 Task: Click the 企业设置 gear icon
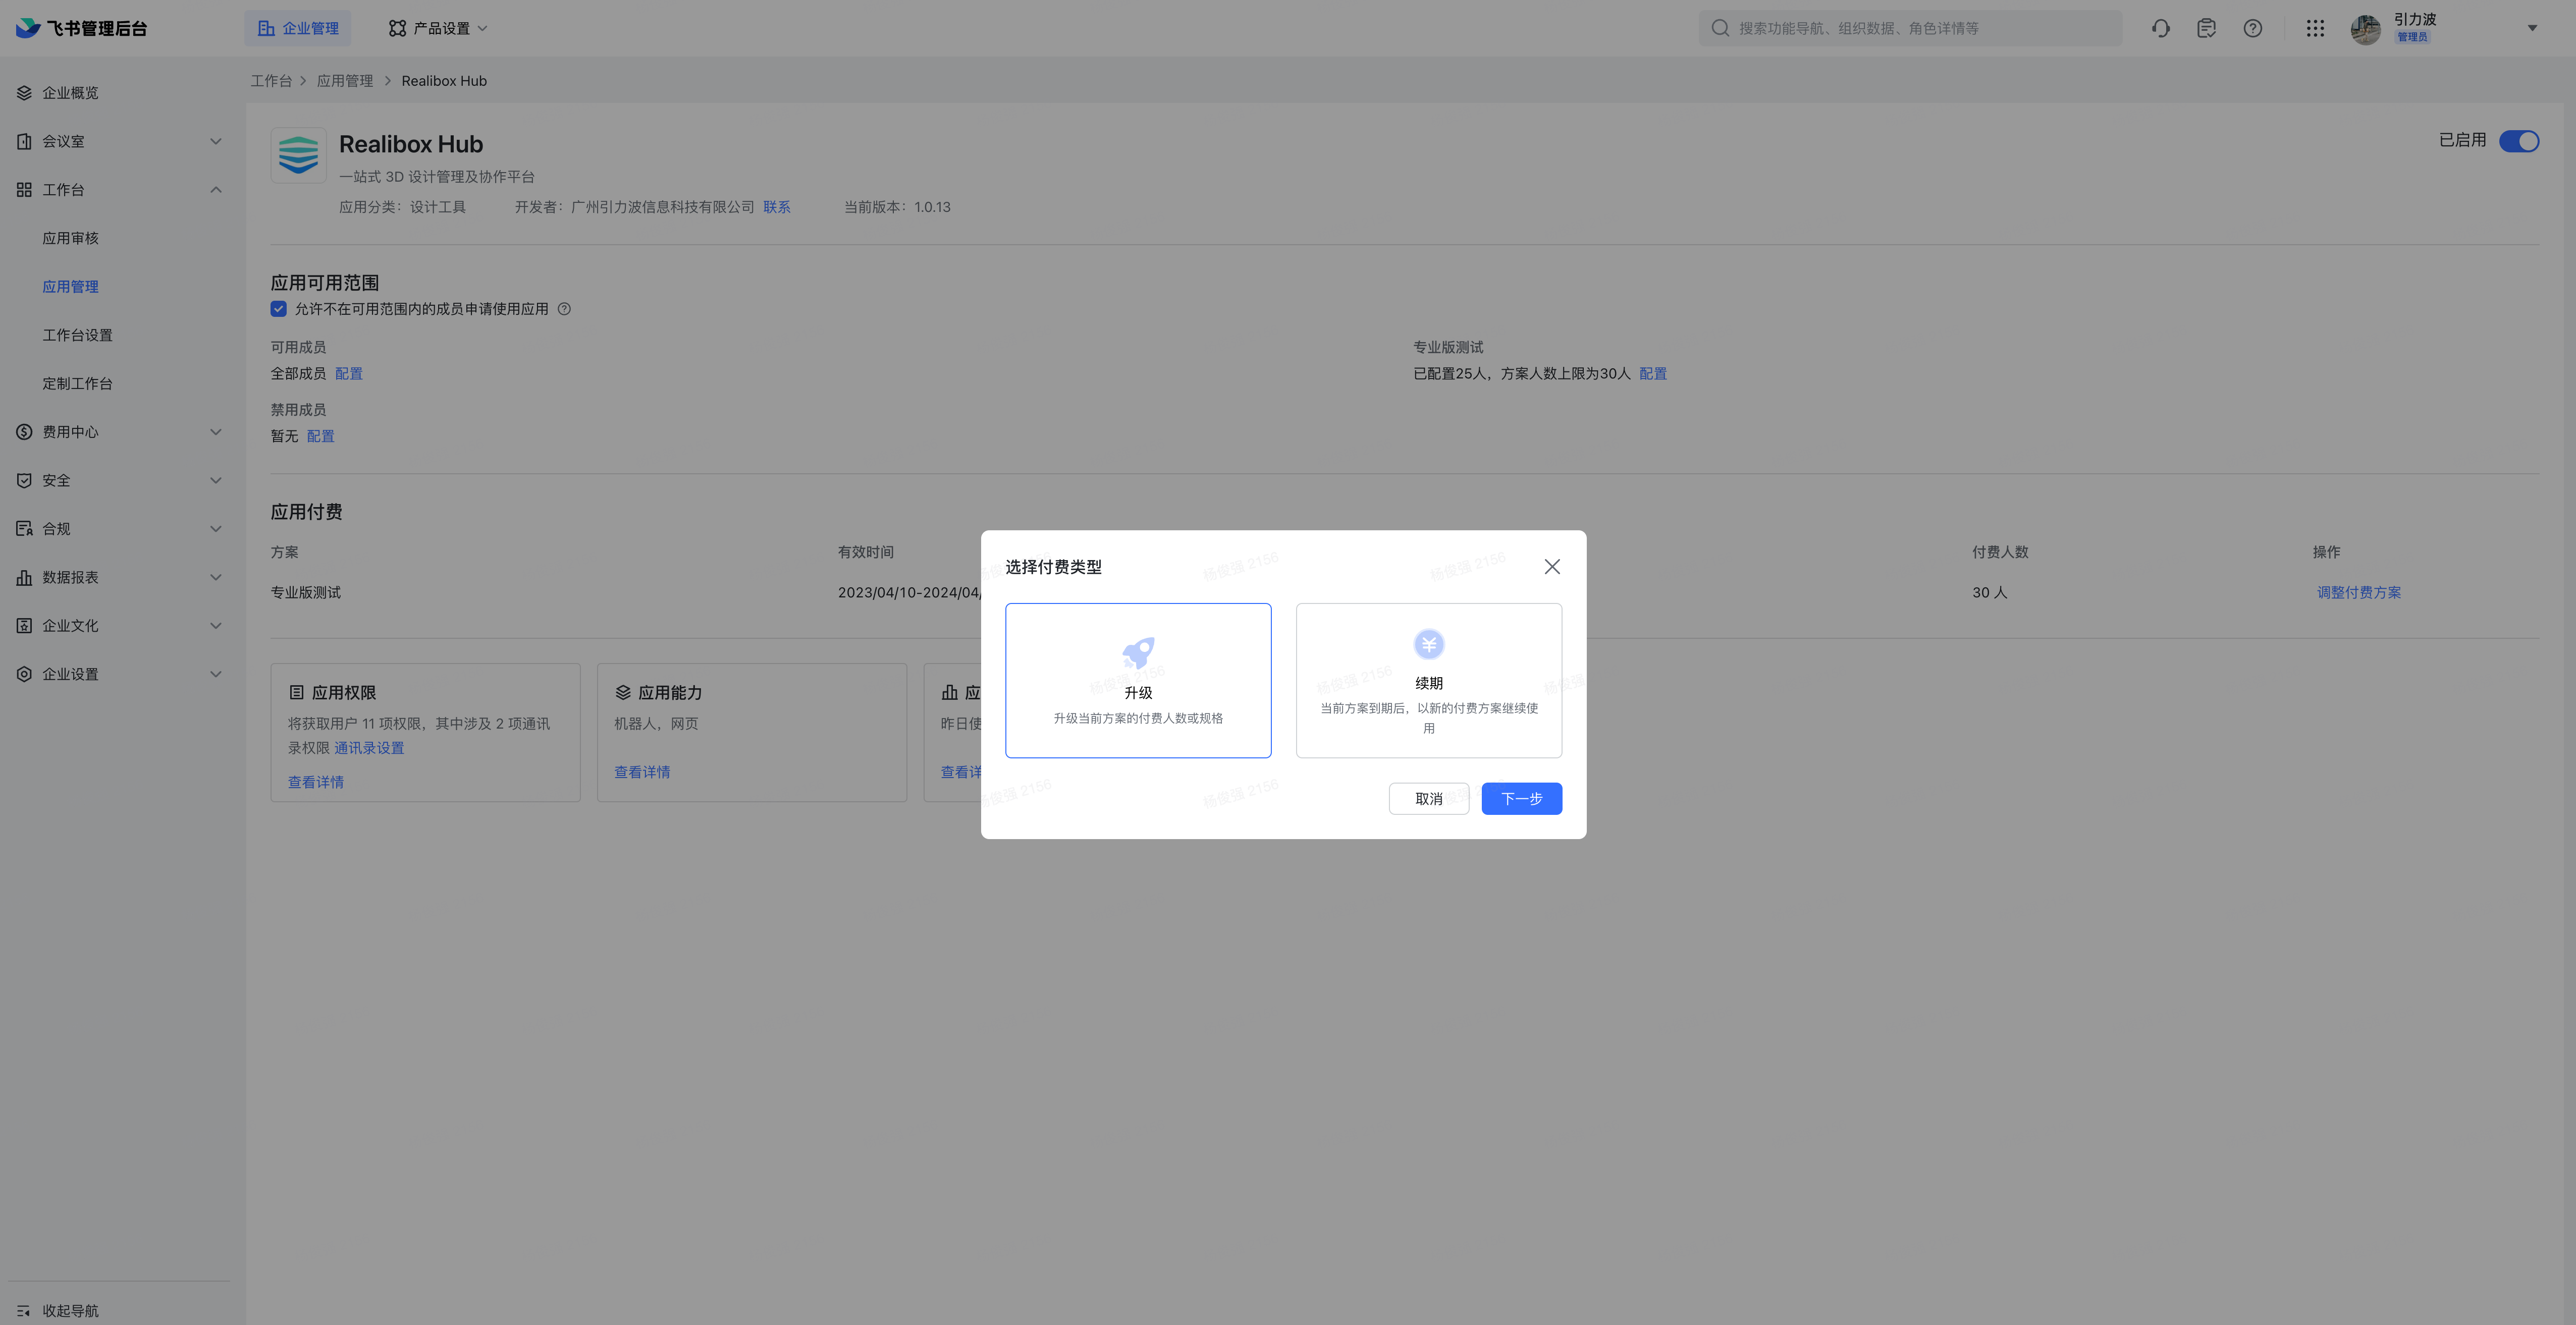(x=24, y=674)
